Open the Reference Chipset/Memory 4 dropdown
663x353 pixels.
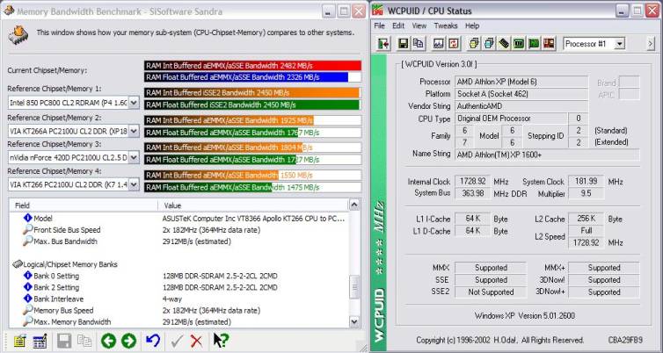click(134, 184)
